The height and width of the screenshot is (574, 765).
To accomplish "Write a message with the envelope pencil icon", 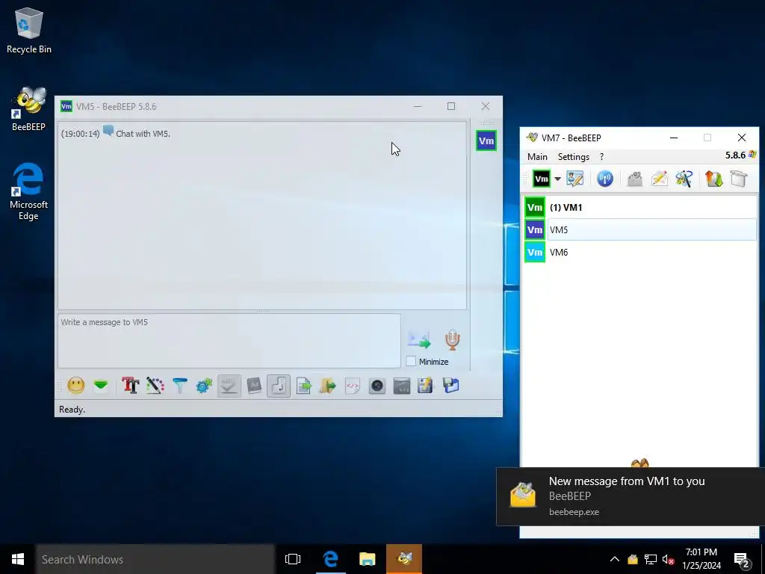I will click(x=659, y=179).
